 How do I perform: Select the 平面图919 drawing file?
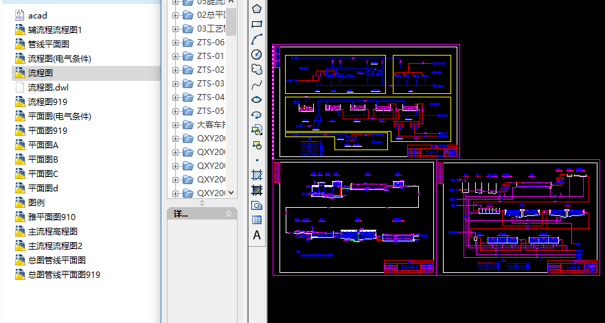click(41, 131)
